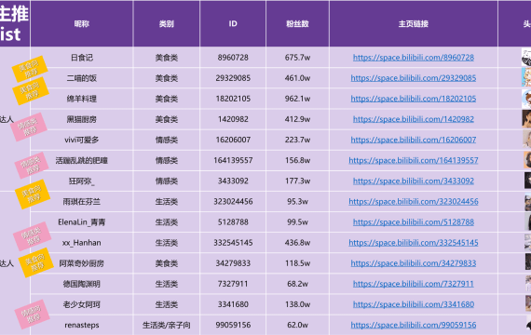Open the space.bilibili.com/34279833 link
The image size is (531, 335).
[413, 263]
